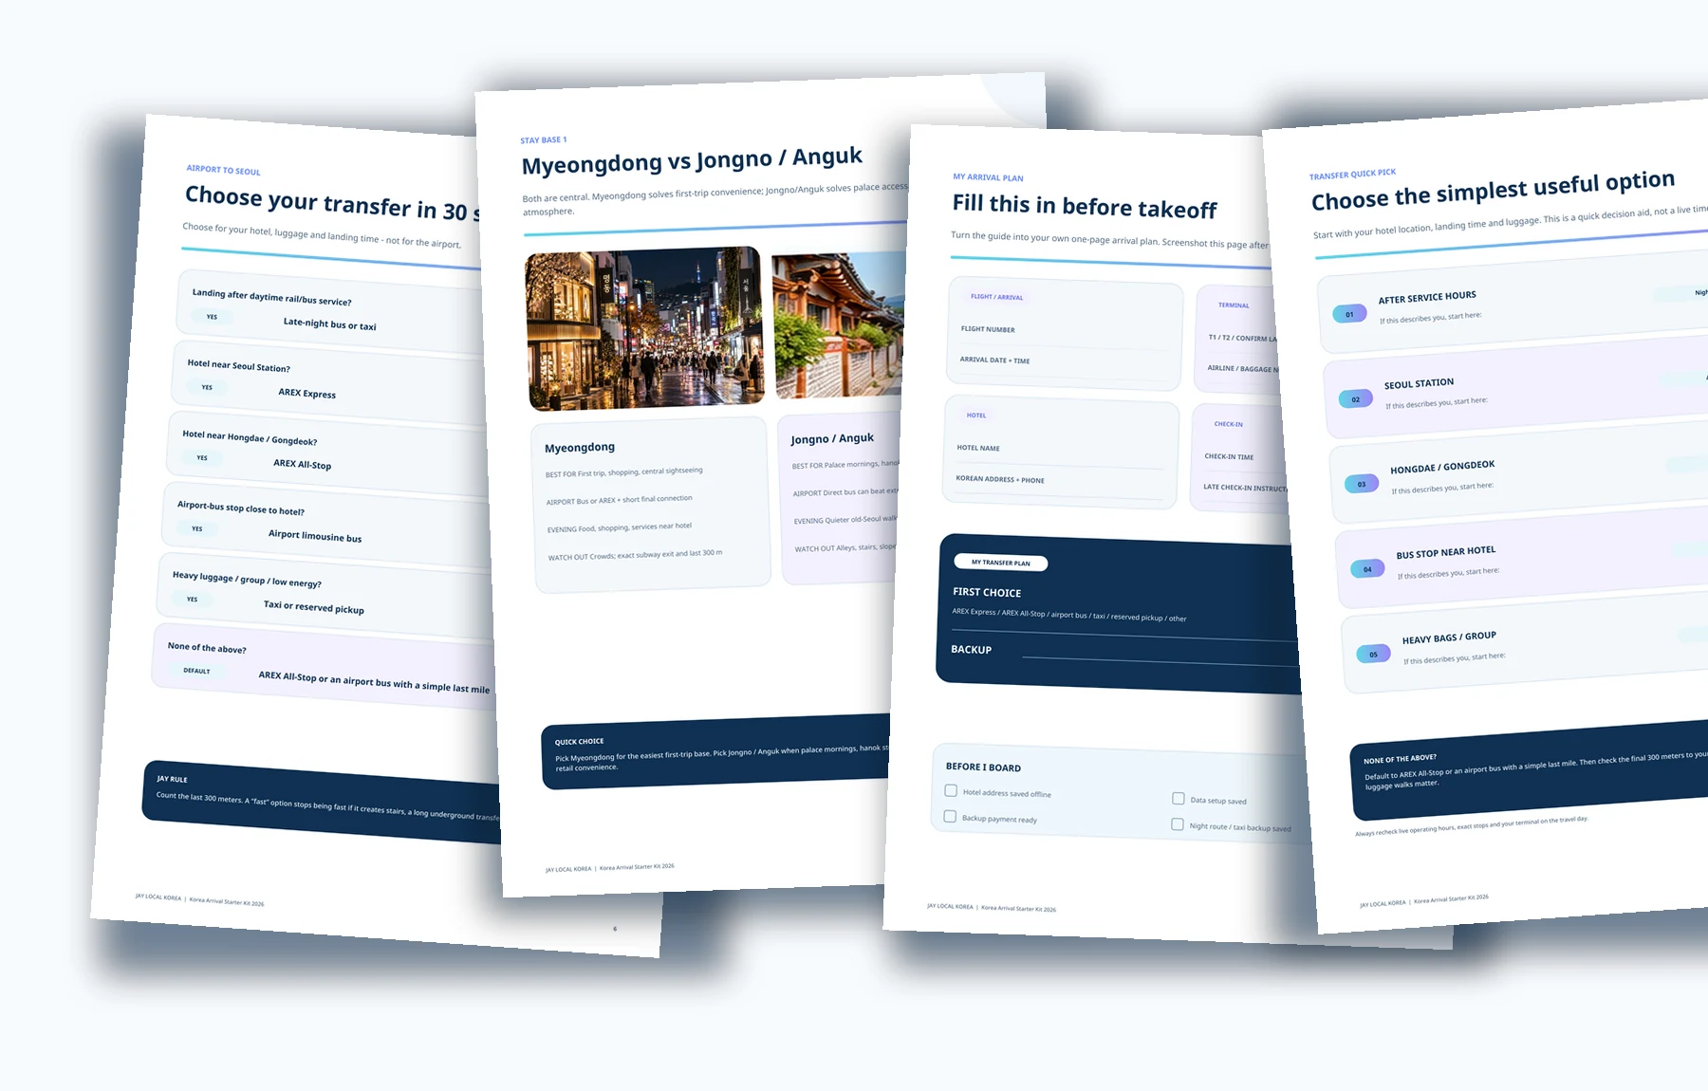Click the YES pill under 'Hotel near Hongdae / Gongdeok?'
Viewport: 1708px width, 1091px height.
pyautogui.click(x=202, y=457)
